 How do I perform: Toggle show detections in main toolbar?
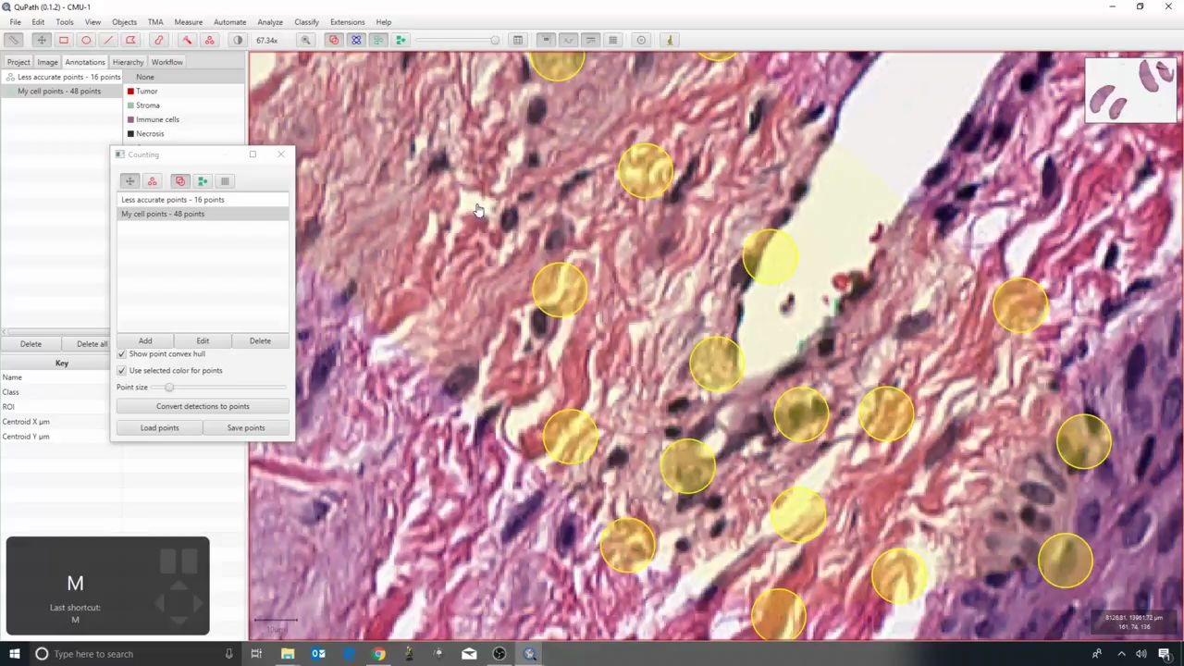click(x=401, y=40)
